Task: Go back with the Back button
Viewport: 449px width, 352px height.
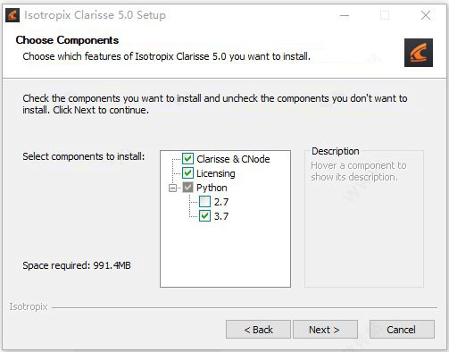Action: pos(258,330)
